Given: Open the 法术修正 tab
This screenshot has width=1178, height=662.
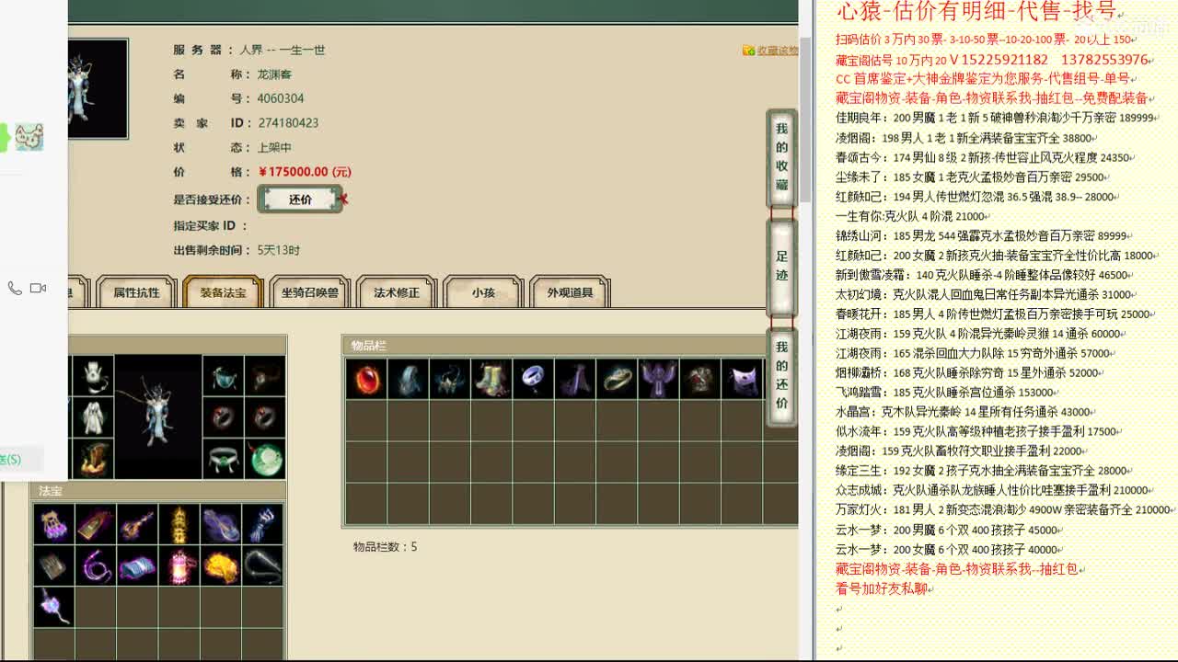Looking at the screenshot, I should pyautogui.click(x=397, y=292).
